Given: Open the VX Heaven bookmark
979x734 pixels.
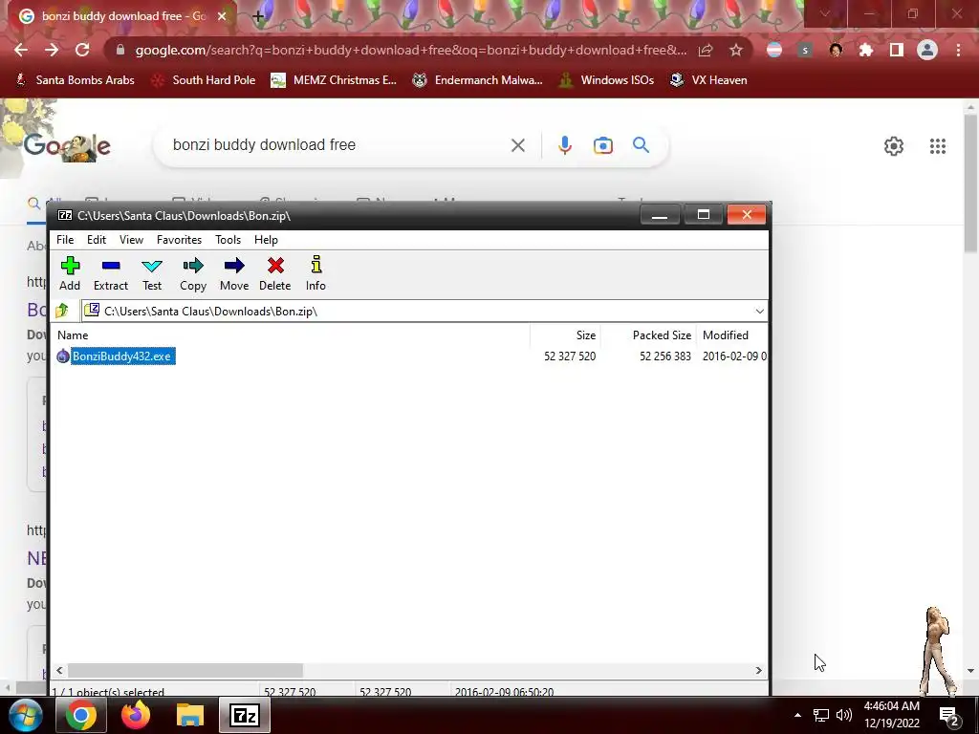Looking at the screenshot, I should [708, 80].
